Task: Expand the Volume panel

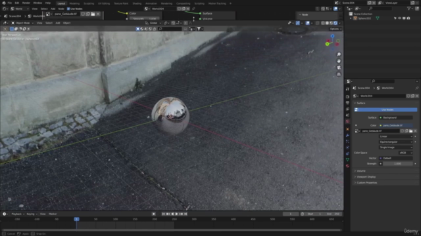Action: [385, 170]
